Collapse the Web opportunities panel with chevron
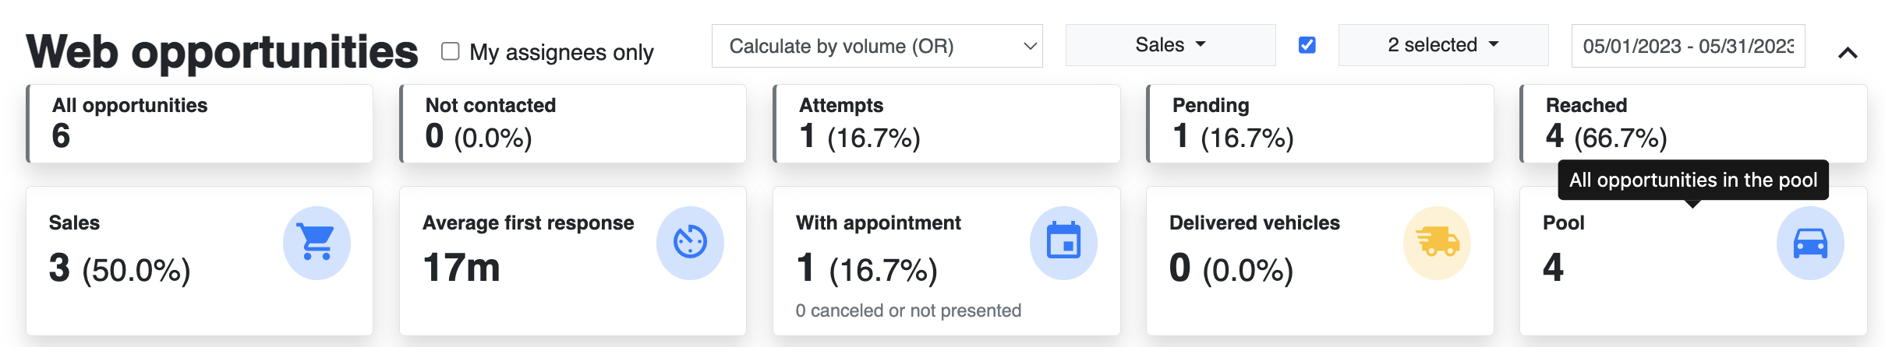This screenshot has width=1885, height=347. coord(1848,53)
